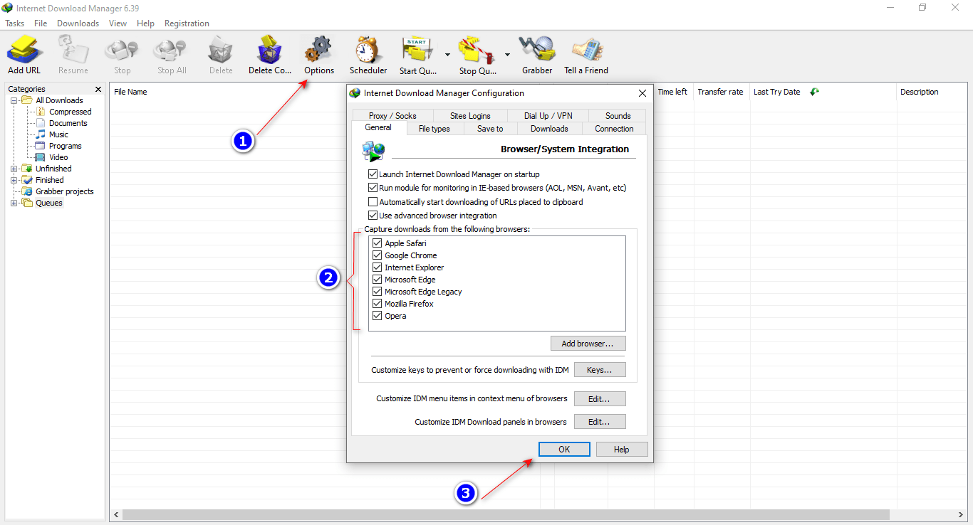Click the Keys... button
The image size is (973, 525).
tap(600, 370)
